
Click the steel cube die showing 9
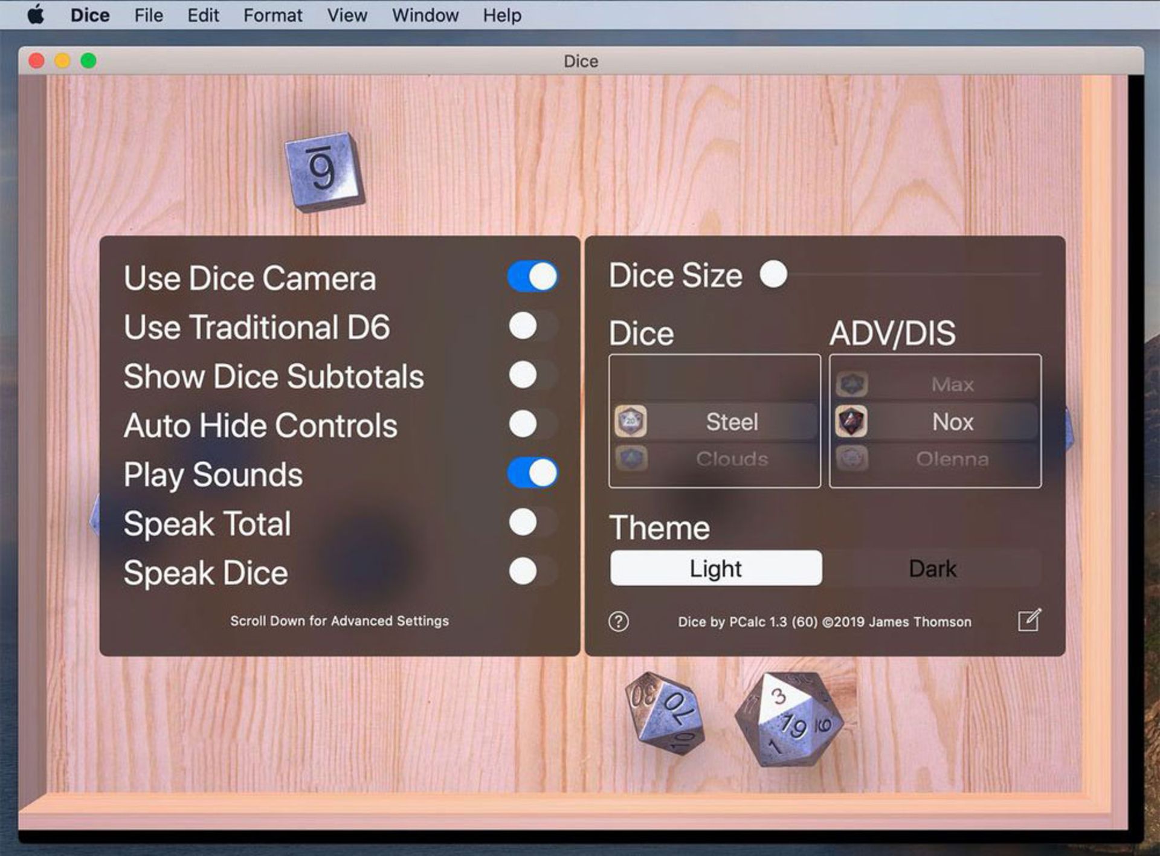click(x=324, y=172)
